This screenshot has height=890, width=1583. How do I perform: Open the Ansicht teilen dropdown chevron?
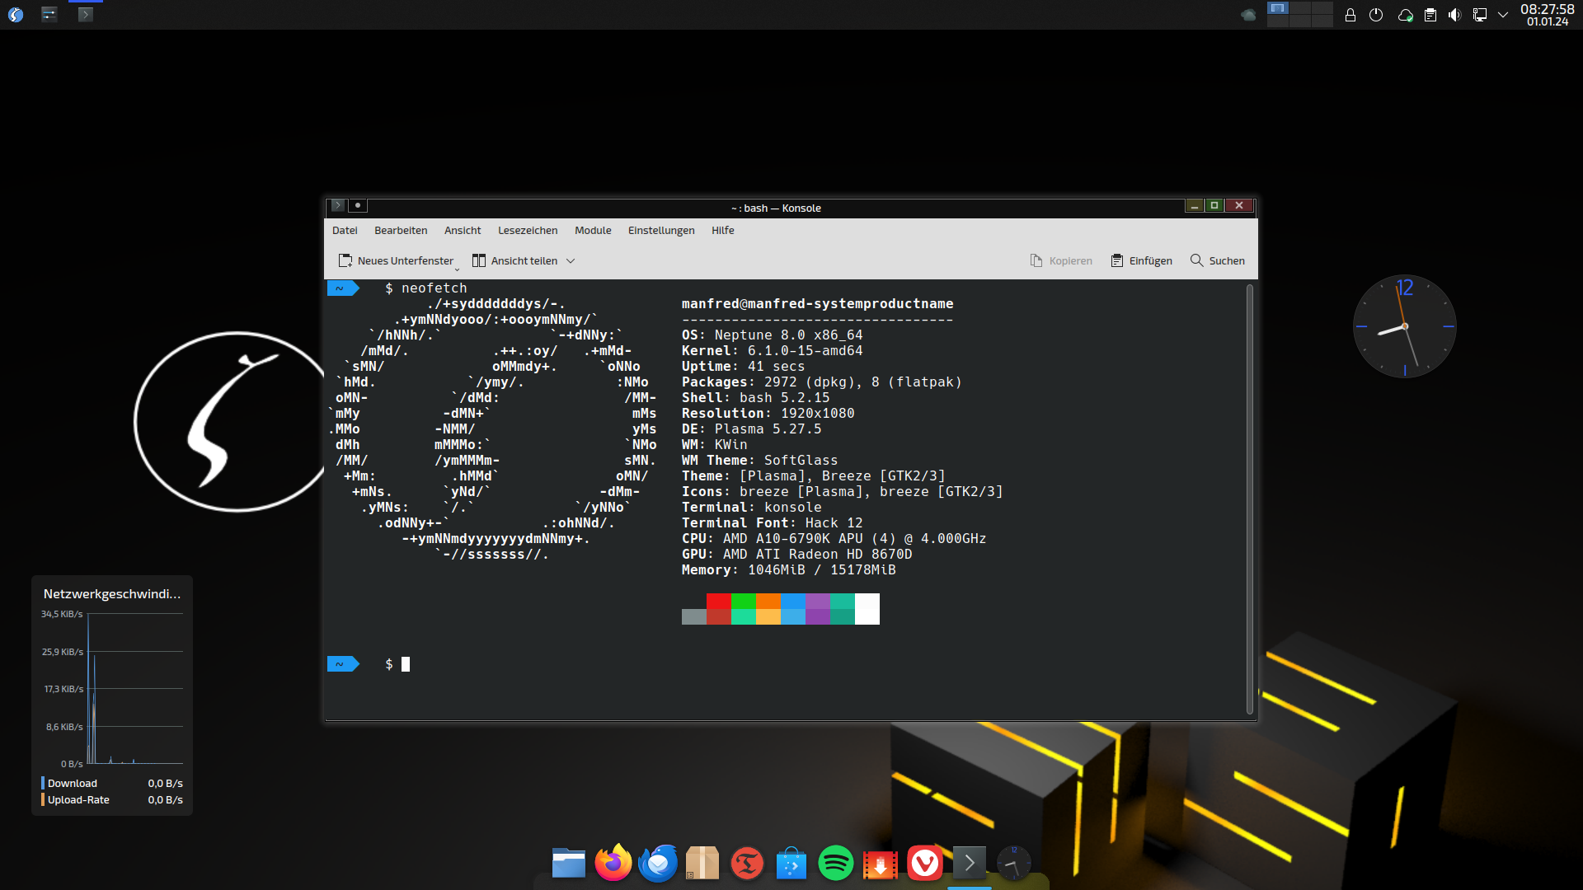click(571, 261)
